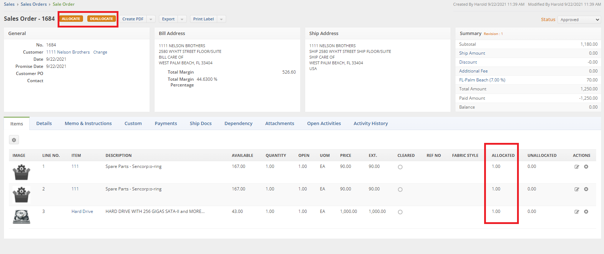Toggle Cleared for the Hard Drive line

pyautogui.click(x=400, y=212)
